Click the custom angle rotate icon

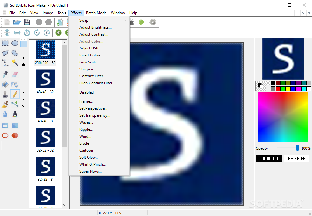pos(47,32)
